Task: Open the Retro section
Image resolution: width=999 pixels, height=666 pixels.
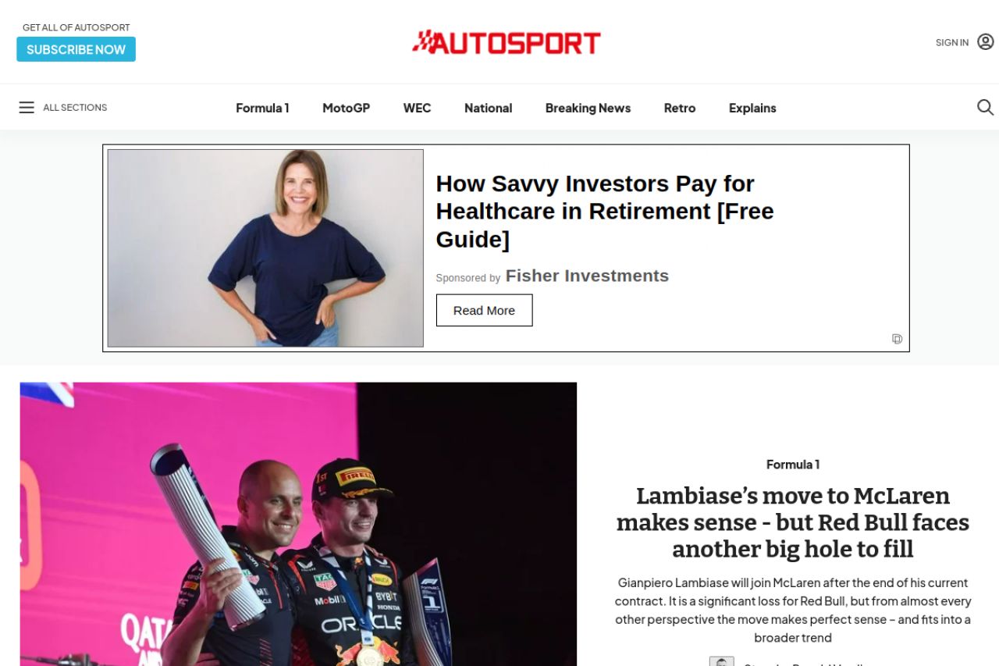Action: pyautogui.click(x=679, y=108)
